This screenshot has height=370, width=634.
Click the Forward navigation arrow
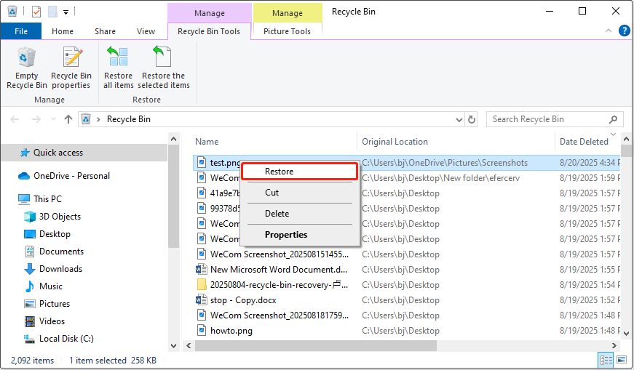point(36,119)
